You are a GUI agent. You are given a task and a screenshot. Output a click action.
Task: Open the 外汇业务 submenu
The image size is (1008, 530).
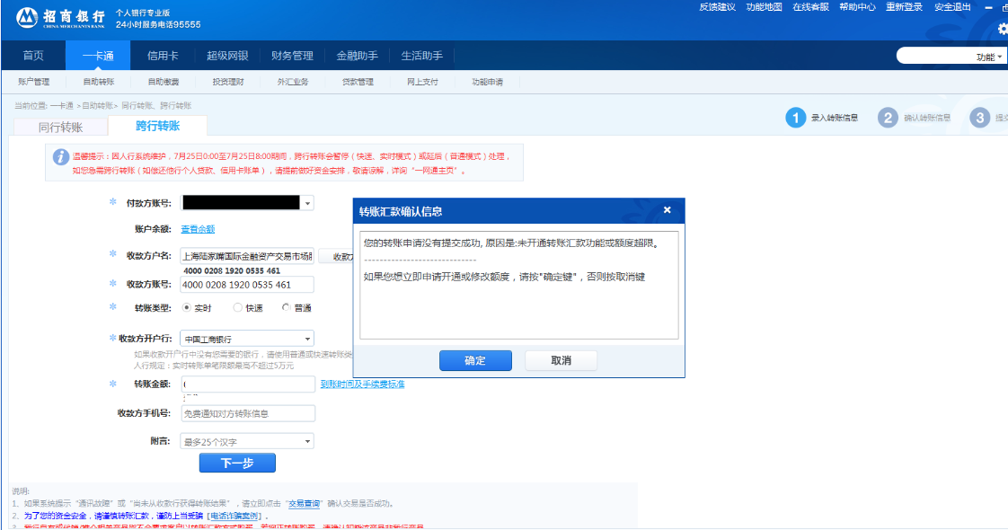point(293,82)
